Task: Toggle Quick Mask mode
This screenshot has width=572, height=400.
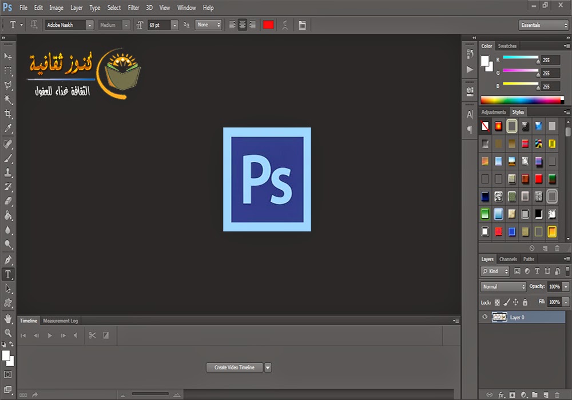Action: (x=7, y=374)
